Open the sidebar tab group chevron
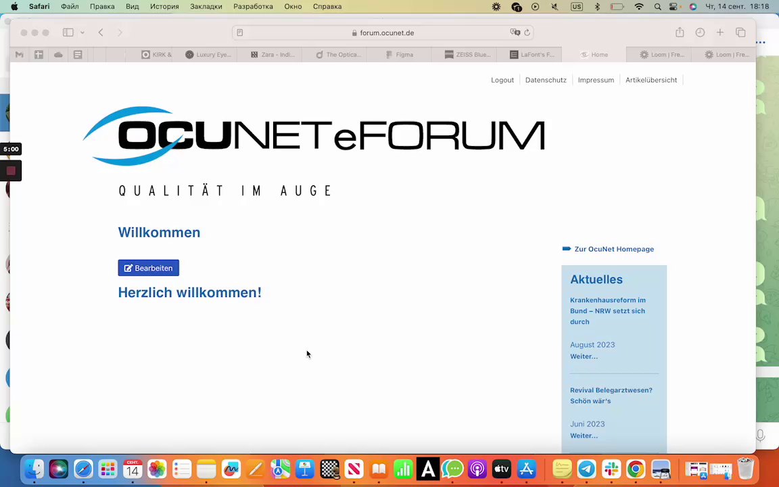This screenshot has width=779, height=487. pyautogui.click(x=82, y=32)
